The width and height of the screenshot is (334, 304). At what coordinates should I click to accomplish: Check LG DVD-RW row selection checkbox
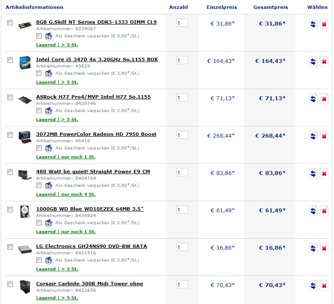point(10,247)
